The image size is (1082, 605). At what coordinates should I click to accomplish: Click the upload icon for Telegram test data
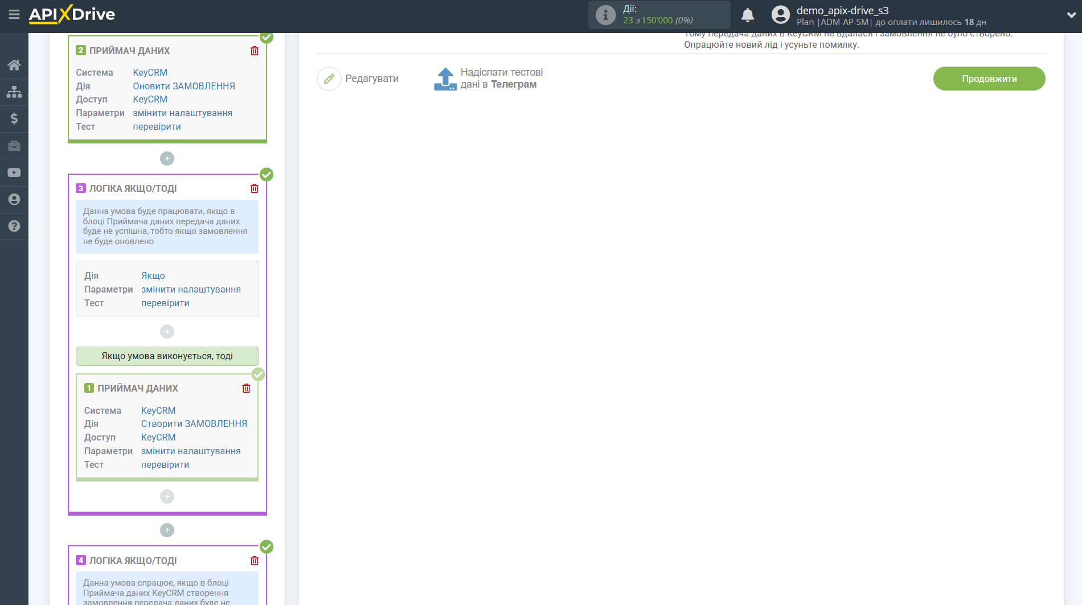tap(445, 79)
